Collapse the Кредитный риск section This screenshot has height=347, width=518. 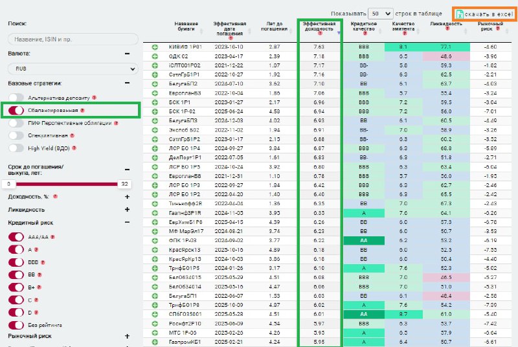point(127,222)
